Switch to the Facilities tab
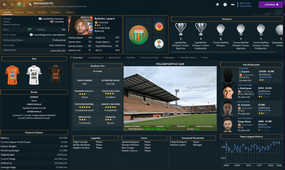Screen dimensions: 285x170 (x=42, y=12)
